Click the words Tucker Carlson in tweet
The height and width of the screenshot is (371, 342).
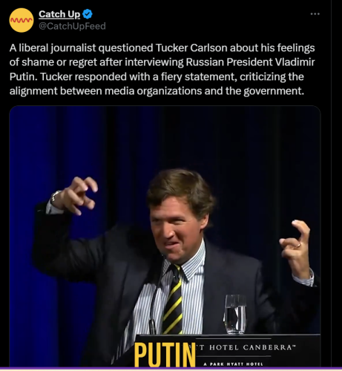tap(191, 47)
